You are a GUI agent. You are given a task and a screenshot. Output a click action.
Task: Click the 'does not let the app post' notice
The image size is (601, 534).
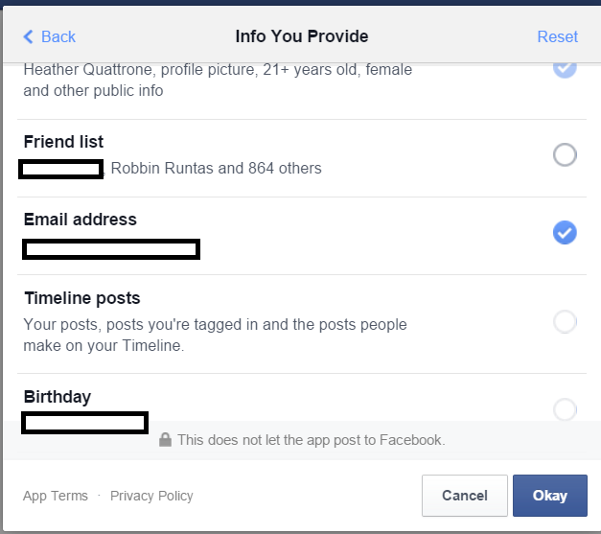point(311,440)
